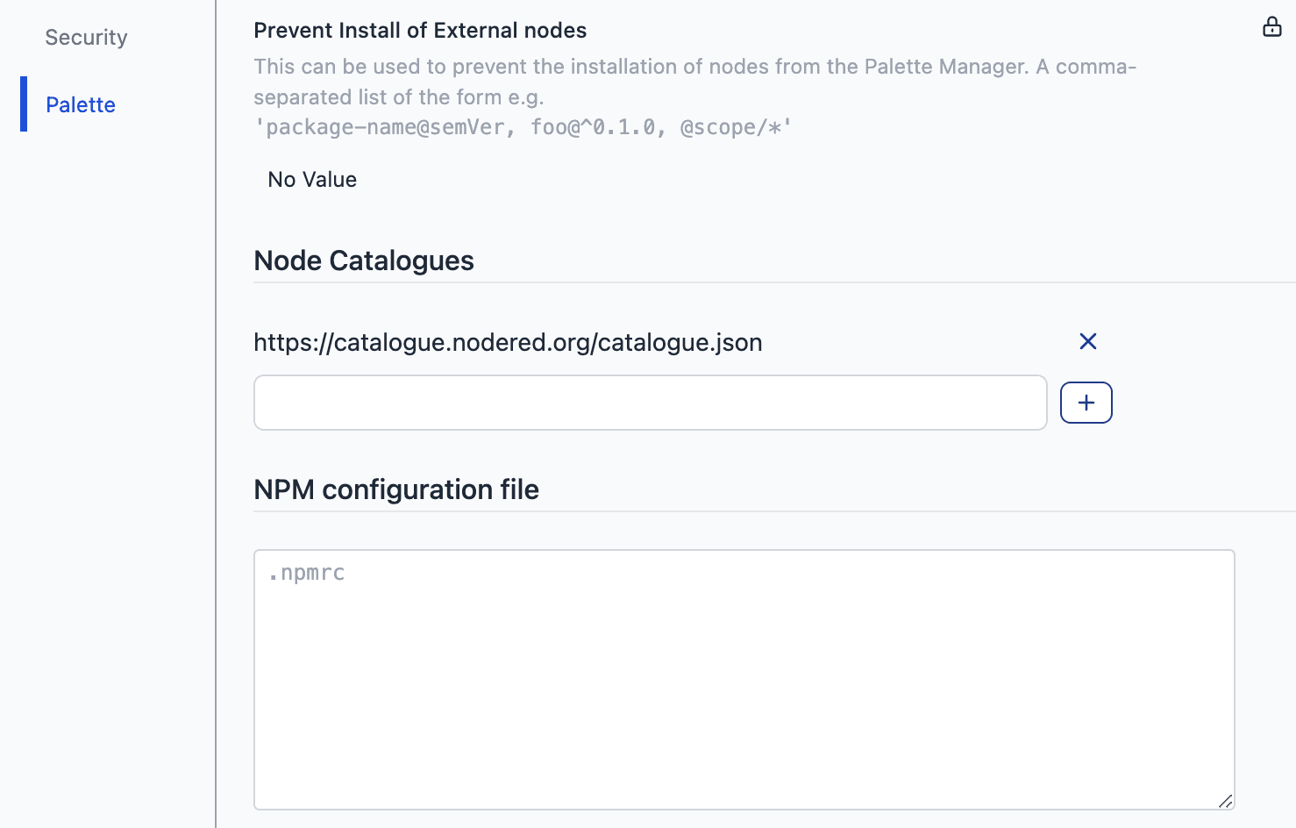Select the https://catalogue.nodered.org/catalogue.json entry
Screen dimensions: 1296x828
point(508,342)
